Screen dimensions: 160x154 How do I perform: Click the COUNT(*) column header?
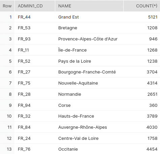point(142,6)
